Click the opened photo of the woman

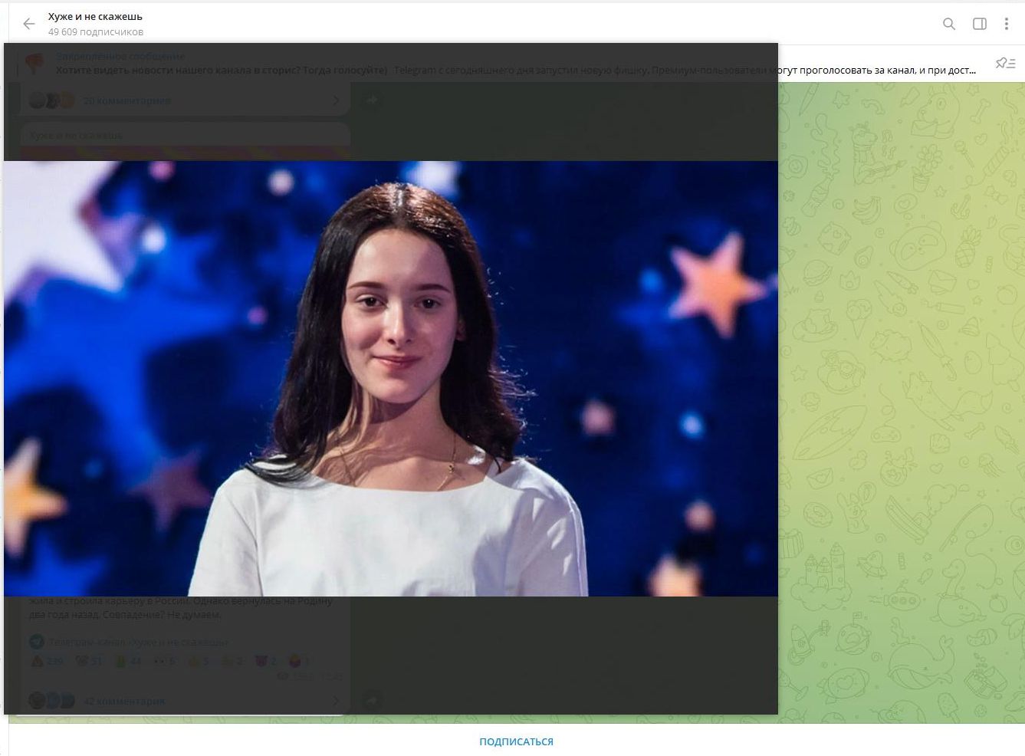tap(391, 378)
